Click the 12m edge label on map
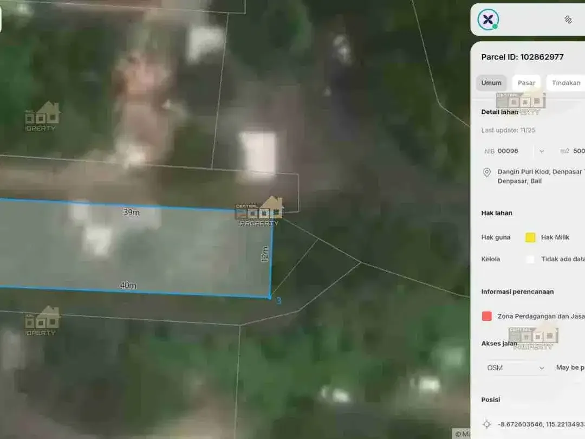 tap(264, 254)
